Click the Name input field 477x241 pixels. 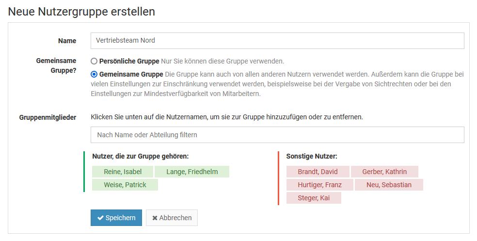[x=277, y=41]
